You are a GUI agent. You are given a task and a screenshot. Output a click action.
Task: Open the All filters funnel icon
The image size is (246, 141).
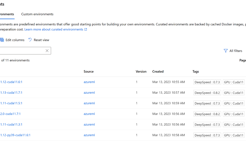225,51
